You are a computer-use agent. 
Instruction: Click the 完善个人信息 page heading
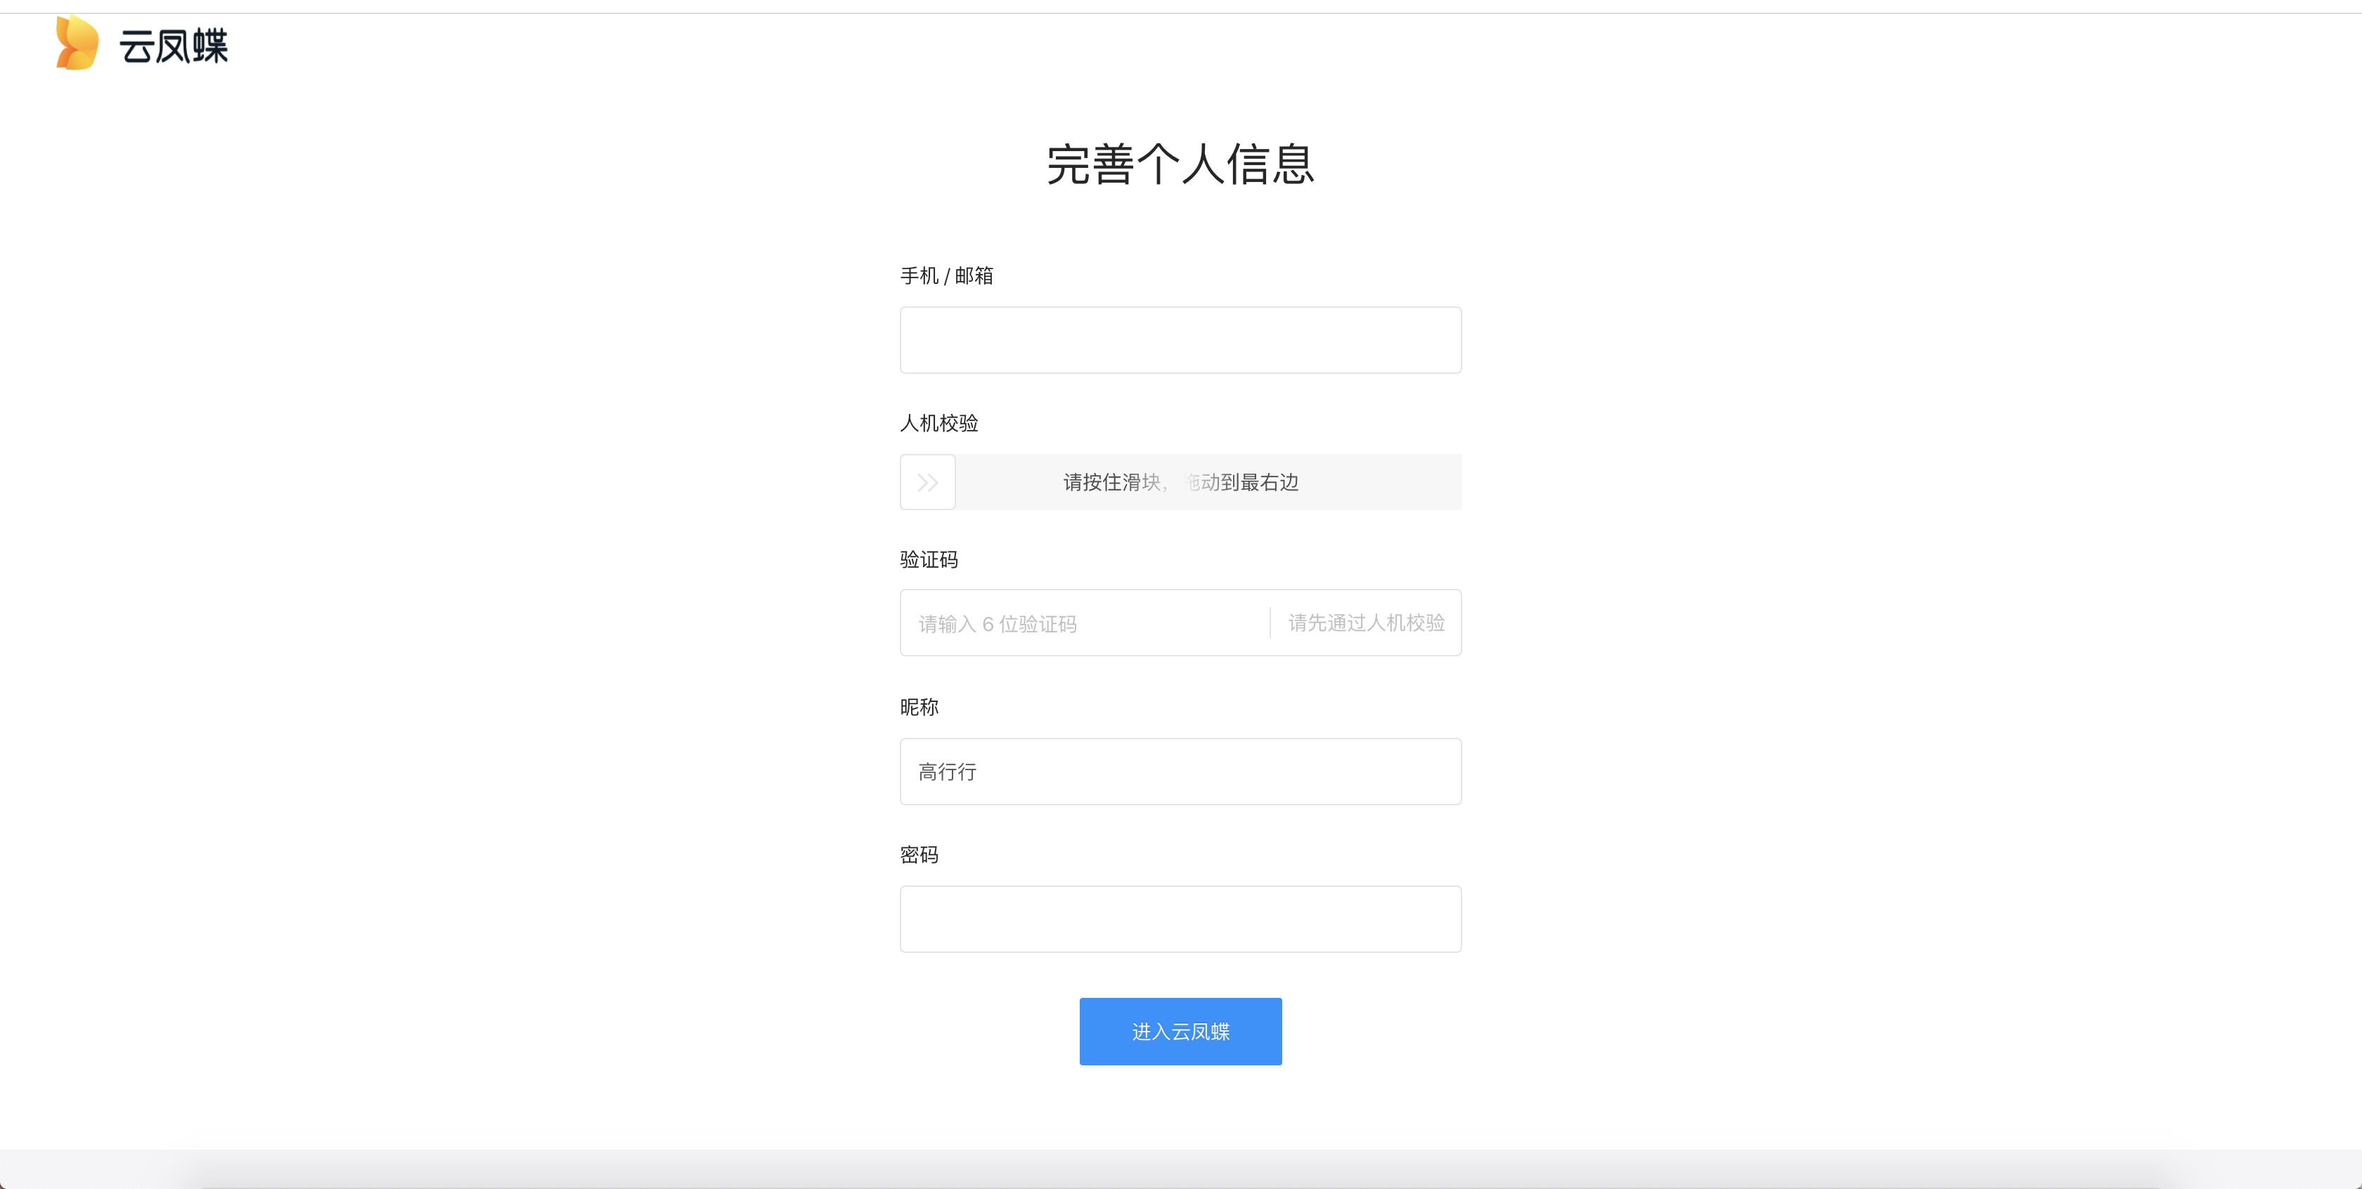1180,165
